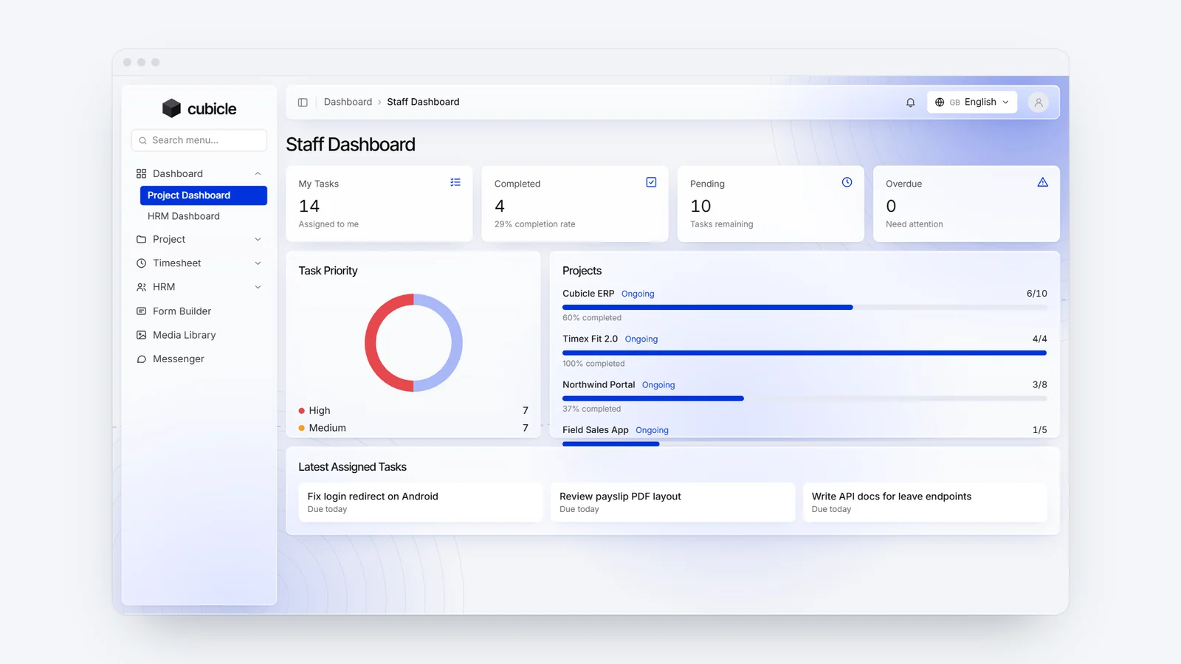Click the My Tasks list icon
The height and width of the screenshot is (664, 1181).
pyautogui.click(x=455, y=182)
